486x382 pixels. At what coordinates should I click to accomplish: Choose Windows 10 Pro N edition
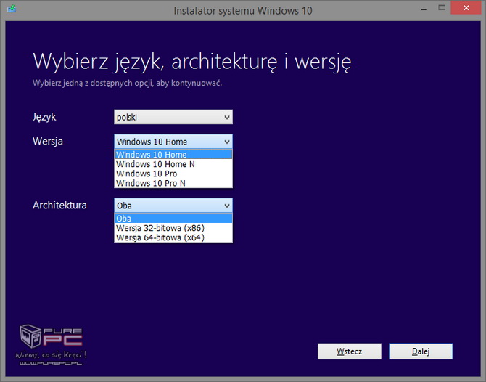tap(173, 183)
